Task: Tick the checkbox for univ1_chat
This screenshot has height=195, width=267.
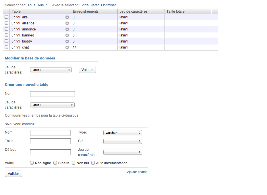Action: [x=6, y=47]
